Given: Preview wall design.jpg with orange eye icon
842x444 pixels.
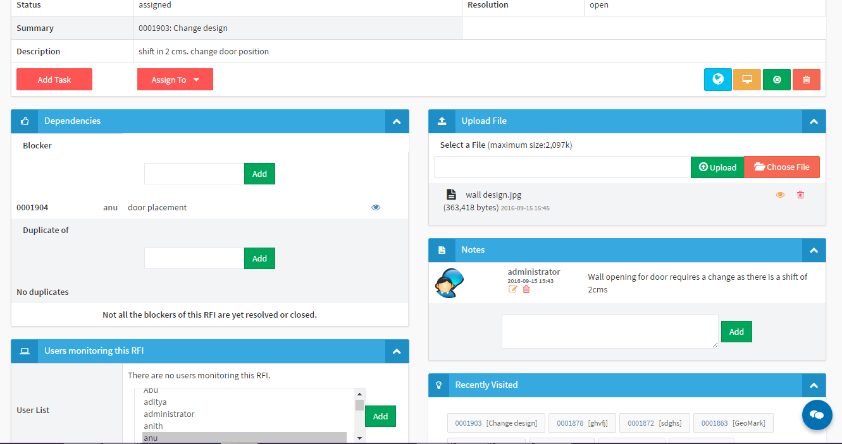Looking at the screenshot, I should (780, 195).
